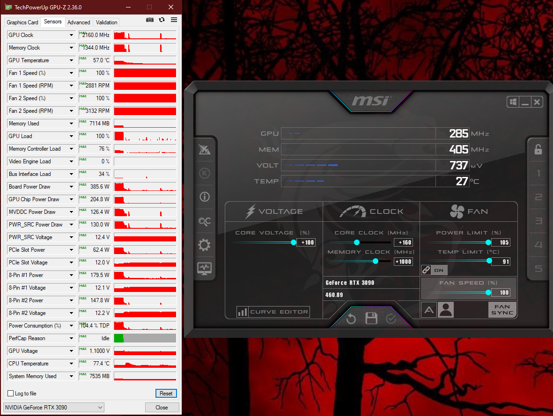Reset Afterburner settings to default
The height and width of the screenshot is (416, 553).
tap(351, 319)
